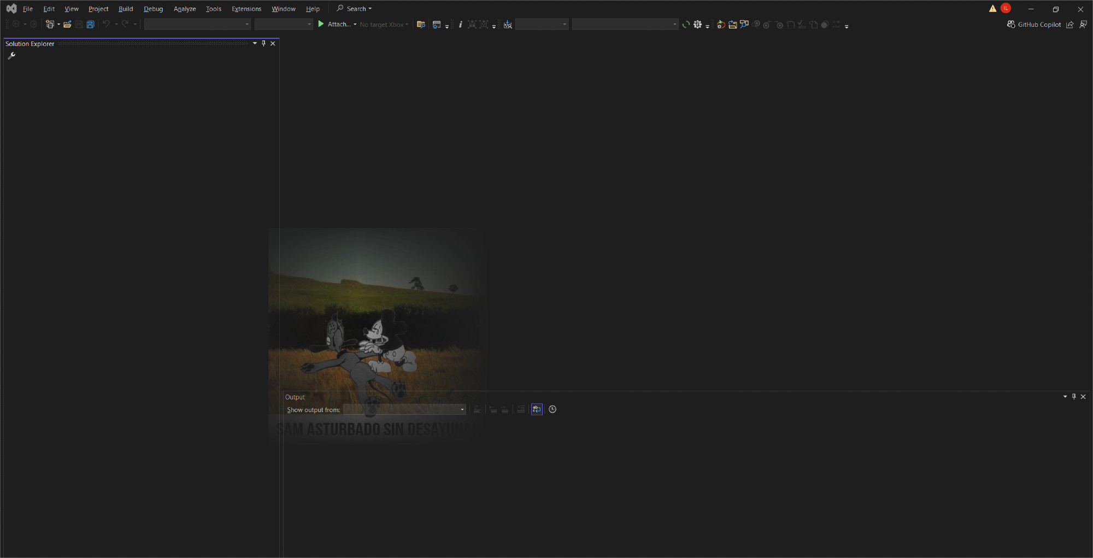Click the Share icon next to Copilot
This screenshot has height=558, width=1093.
coord(1070,24)
